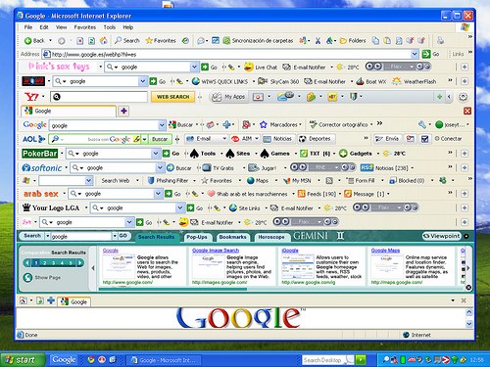Click the AOL toolbar checkbox icon
Screen dimensions: 490x367
(x=424, y=139)
